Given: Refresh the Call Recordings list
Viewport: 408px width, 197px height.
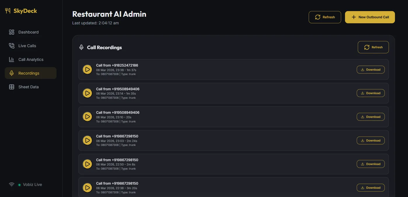Looking at the screenshot, I should coord(373,47).
